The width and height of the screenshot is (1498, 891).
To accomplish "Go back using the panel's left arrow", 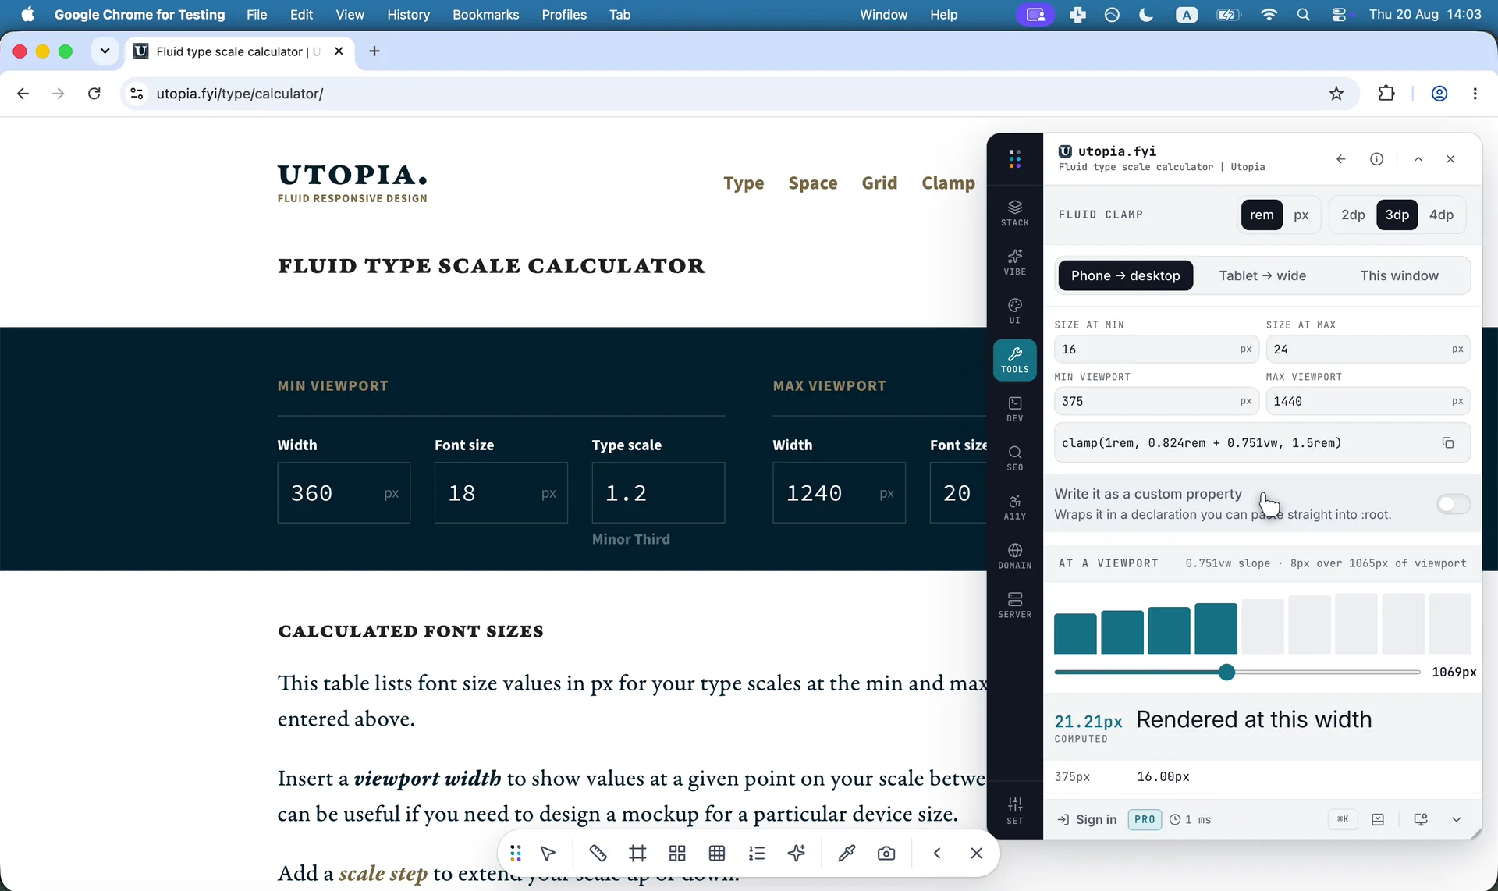I will coord(1340,159).
